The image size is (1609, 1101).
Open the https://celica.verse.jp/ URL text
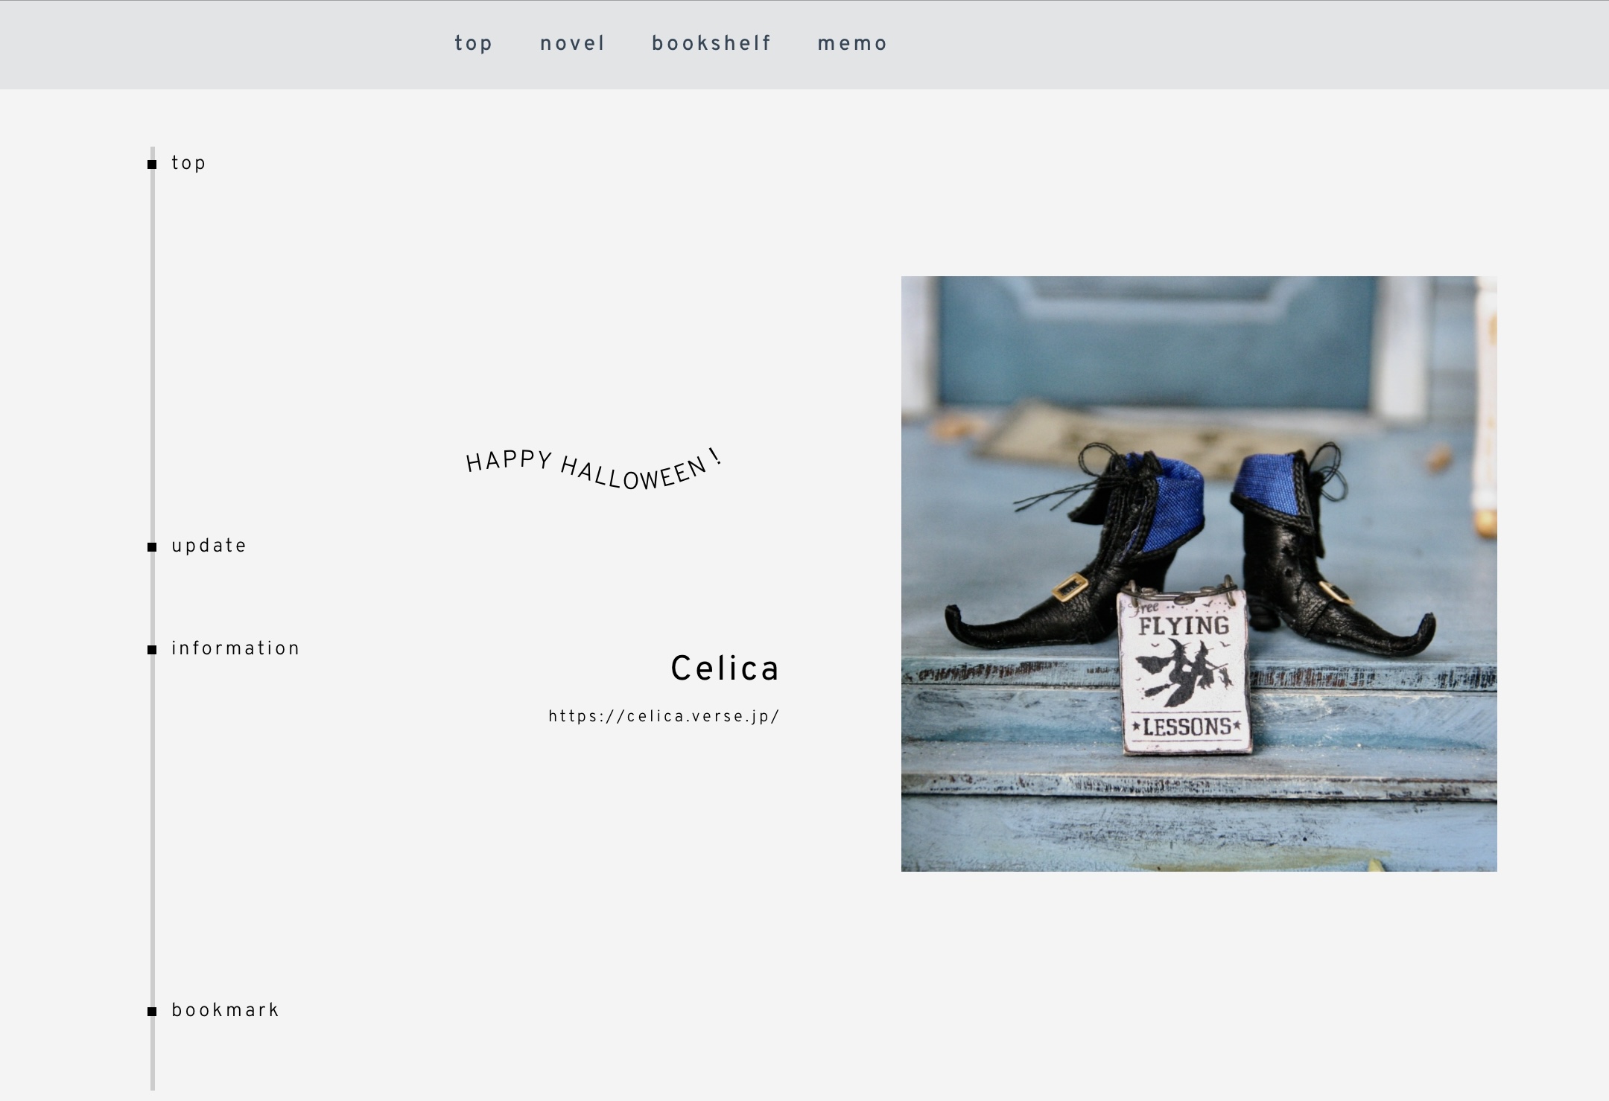pos(664,716)
